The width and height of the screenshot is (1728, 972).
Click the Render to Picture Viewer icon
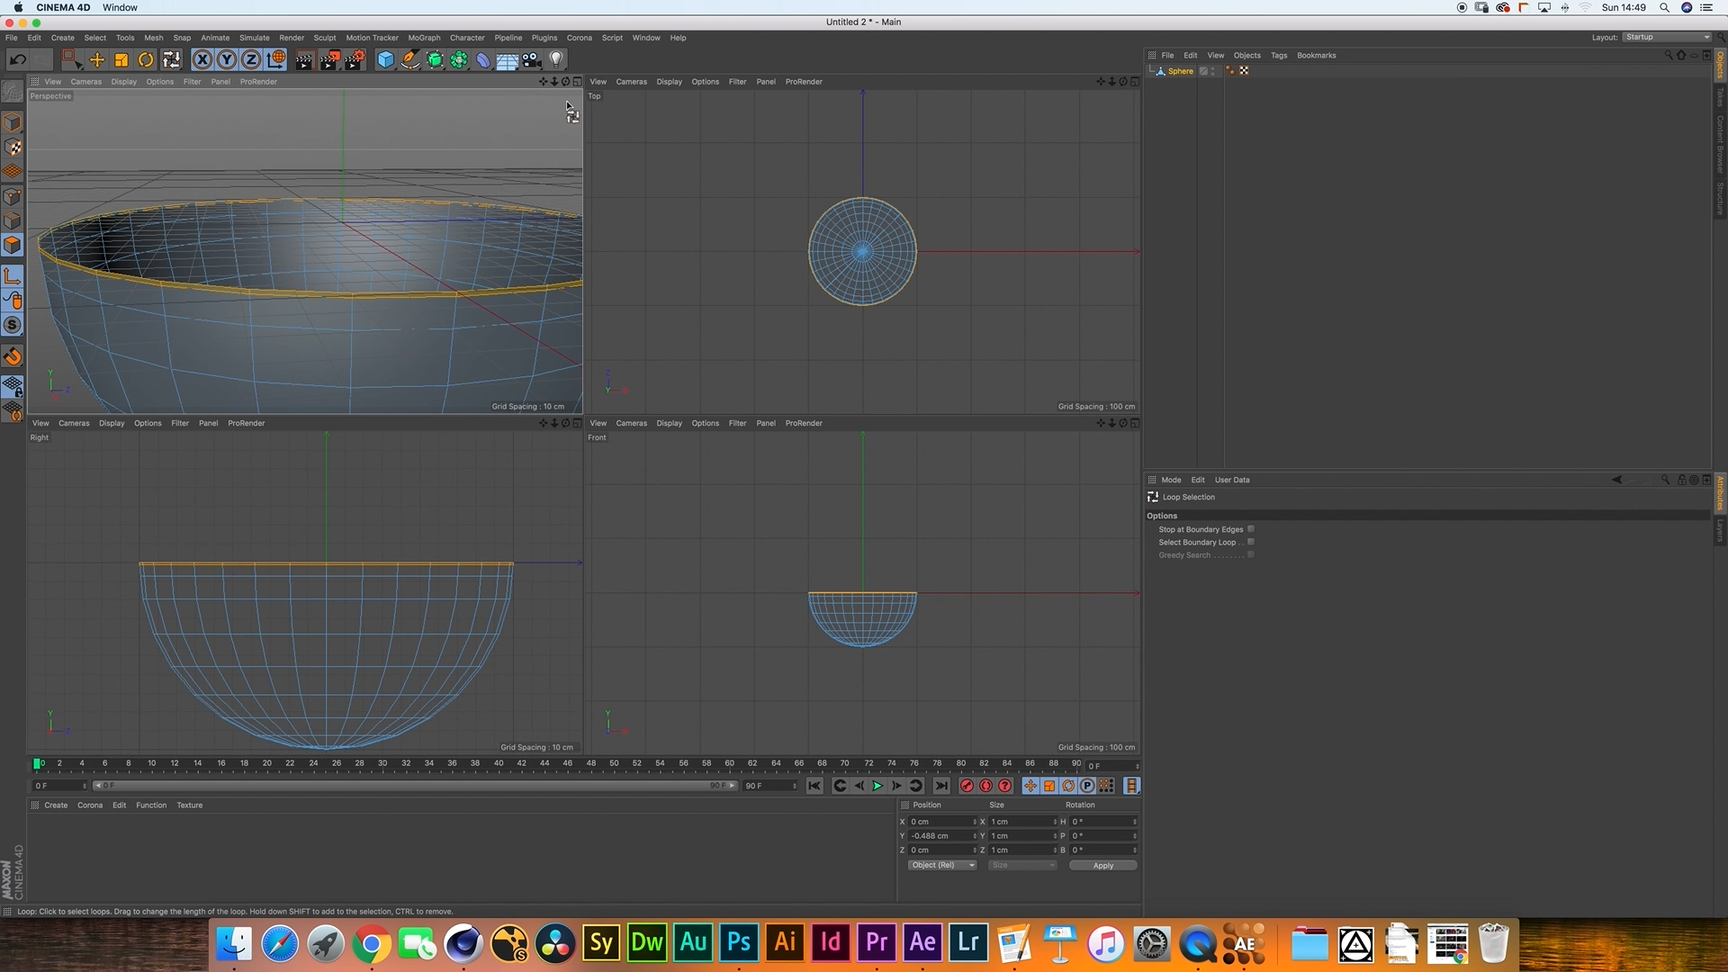tap(329, 60)
